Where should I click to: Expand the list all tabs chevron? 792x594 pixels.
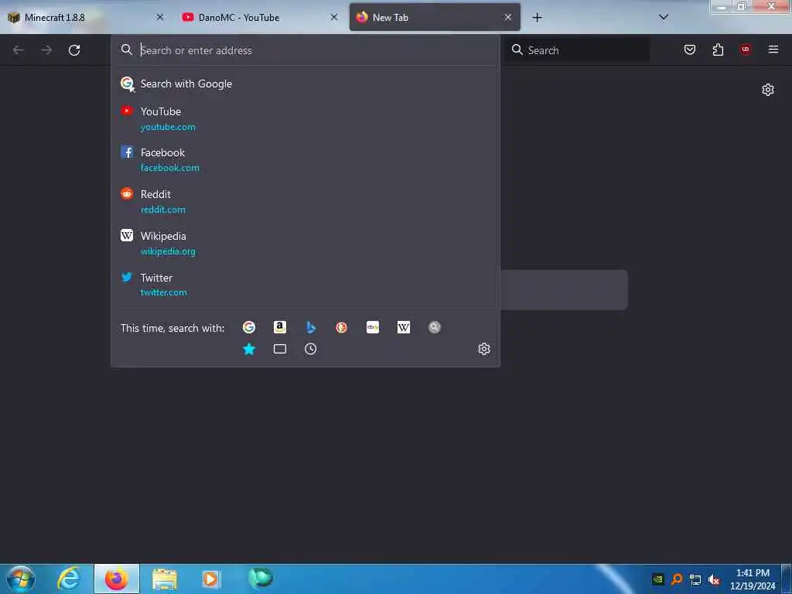[664, 17]
